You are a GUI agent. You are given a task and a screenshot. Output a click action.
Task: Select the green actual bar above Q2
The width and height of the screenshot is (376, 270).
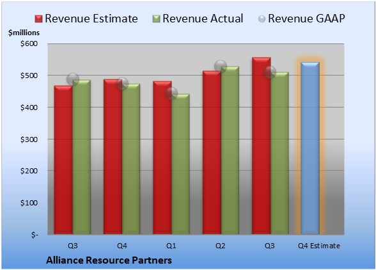pyautogui.click(x=230, y=150)
